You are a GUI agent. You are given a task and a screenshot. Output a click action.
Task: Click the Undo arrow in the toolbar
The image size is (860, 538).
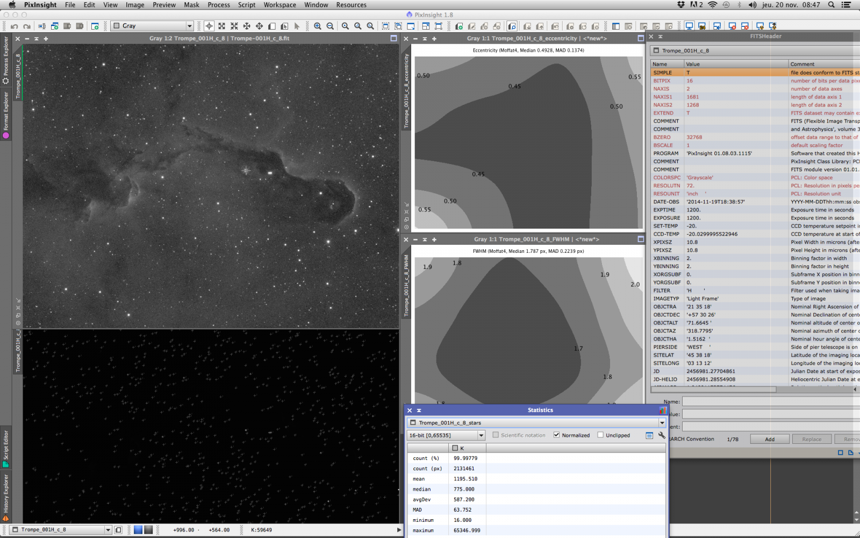(15, 26)
